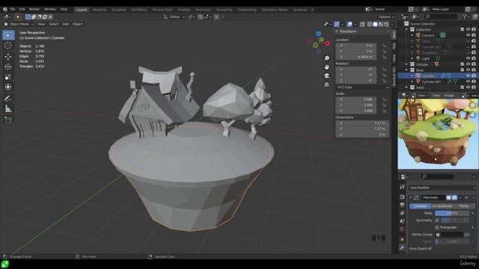The height and width of the screenshot is (269, 479).
Task: Select the Select Box tool
Action: [x=8, y=35]
